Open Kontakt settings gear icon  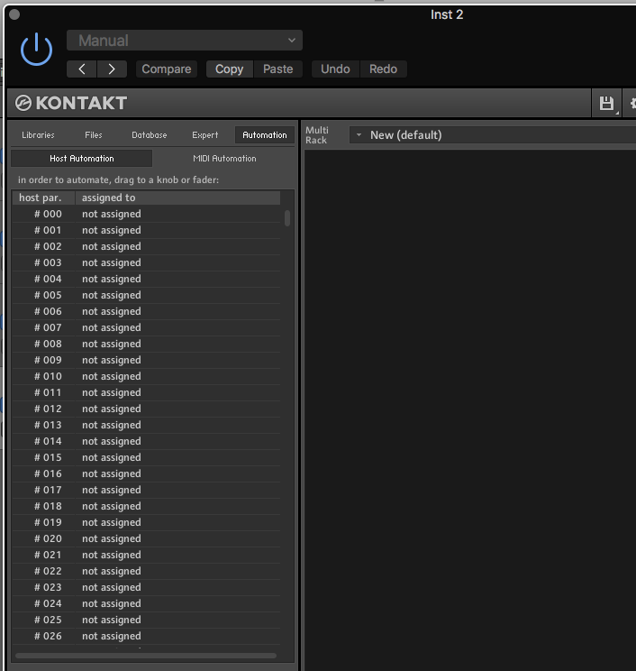click(x=632, y=103)
